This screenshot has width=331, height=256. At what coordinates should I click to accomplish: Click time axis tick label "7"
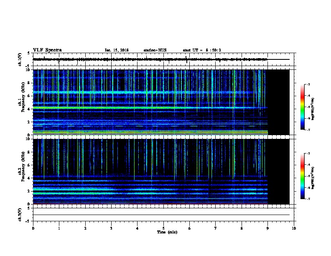point(216,228)
